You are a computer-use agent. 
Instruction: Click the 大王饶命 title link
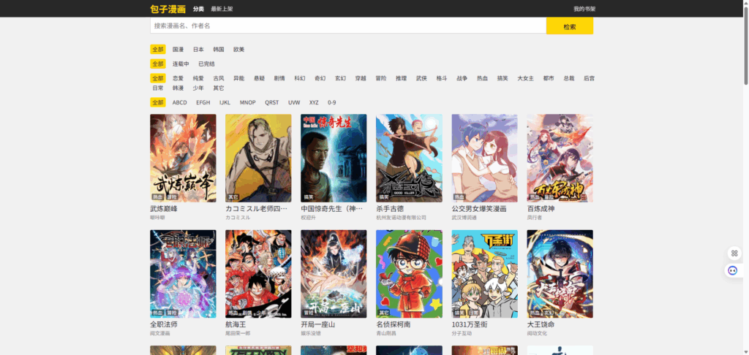click(541, 324)
